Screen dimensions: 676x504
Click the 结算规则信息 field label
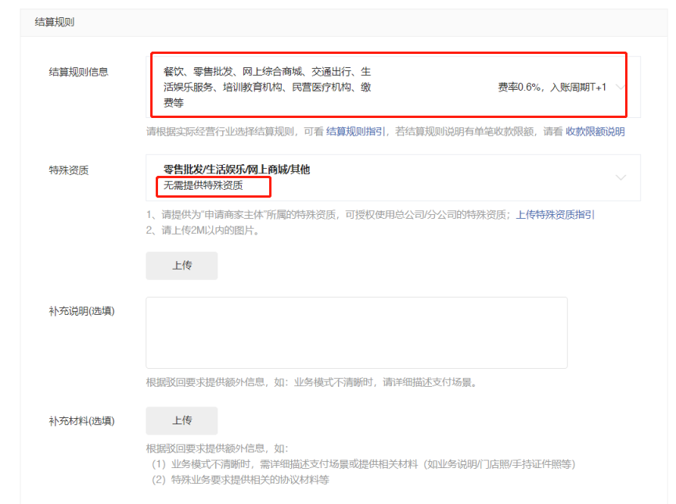point(78,72)
